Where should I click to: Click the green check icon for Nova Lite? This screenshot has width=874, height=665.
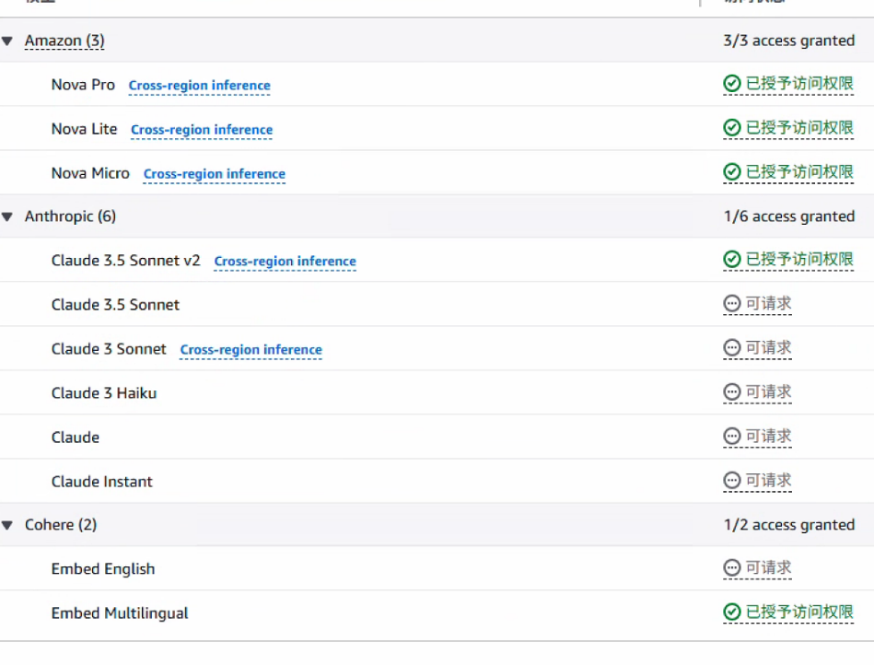coord(732,128)
